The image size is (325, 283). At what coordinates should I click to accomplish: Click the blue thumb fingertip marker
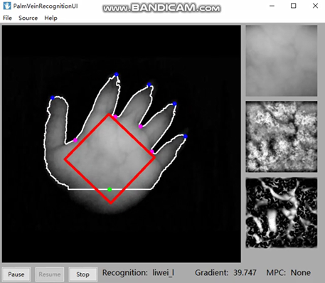[53, 97]
